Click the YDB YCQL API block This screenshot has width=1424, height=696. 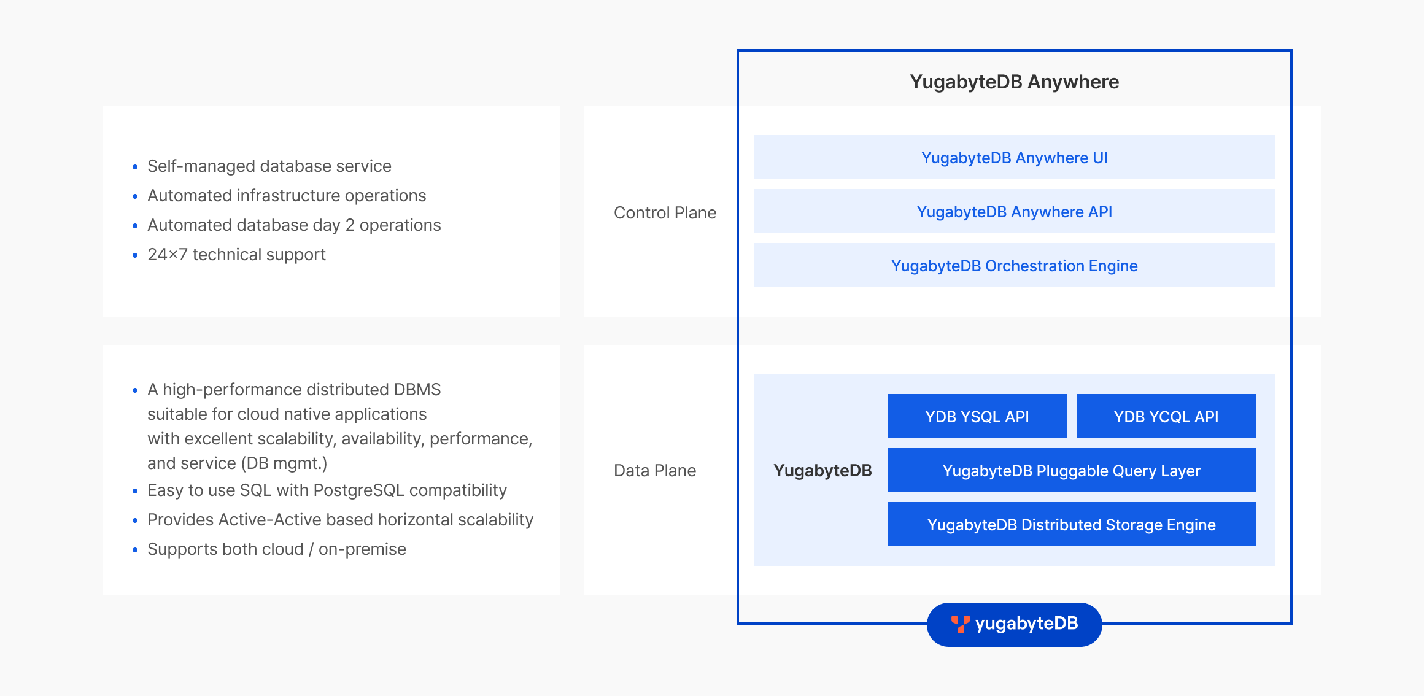[x=1166, y=417]
